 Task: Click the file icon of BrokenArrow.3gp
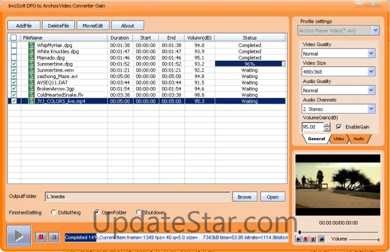coord(31,88)
